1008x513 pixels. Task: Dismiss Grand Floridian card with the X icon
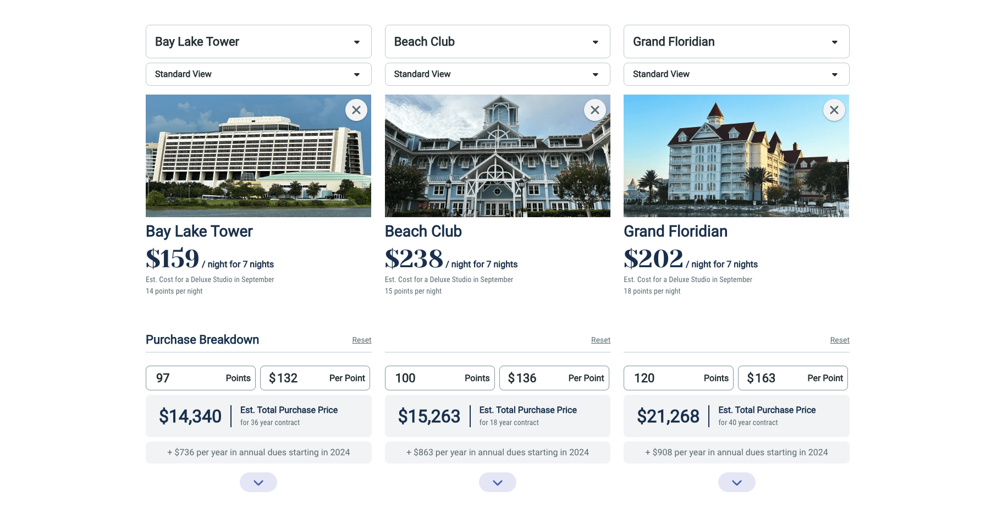point(834,110)
